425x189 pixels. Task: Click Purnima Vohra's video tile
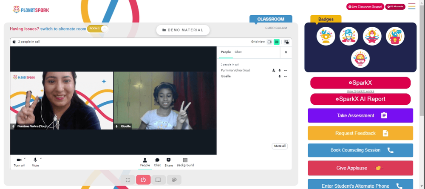coord(62,100)
